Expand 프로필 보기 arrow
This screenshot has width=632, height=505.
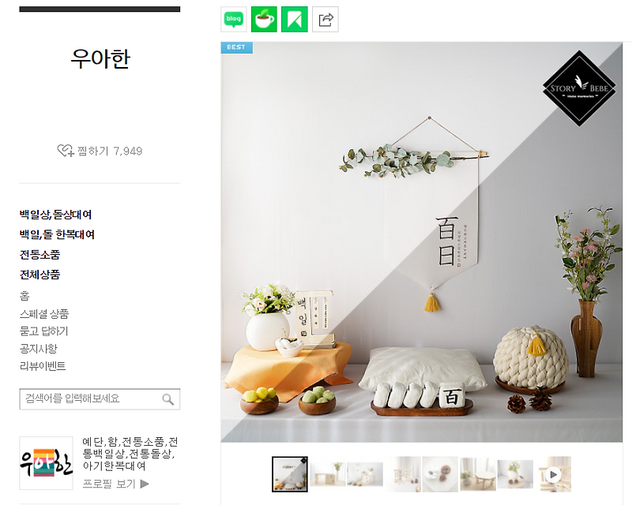point(145,484)
